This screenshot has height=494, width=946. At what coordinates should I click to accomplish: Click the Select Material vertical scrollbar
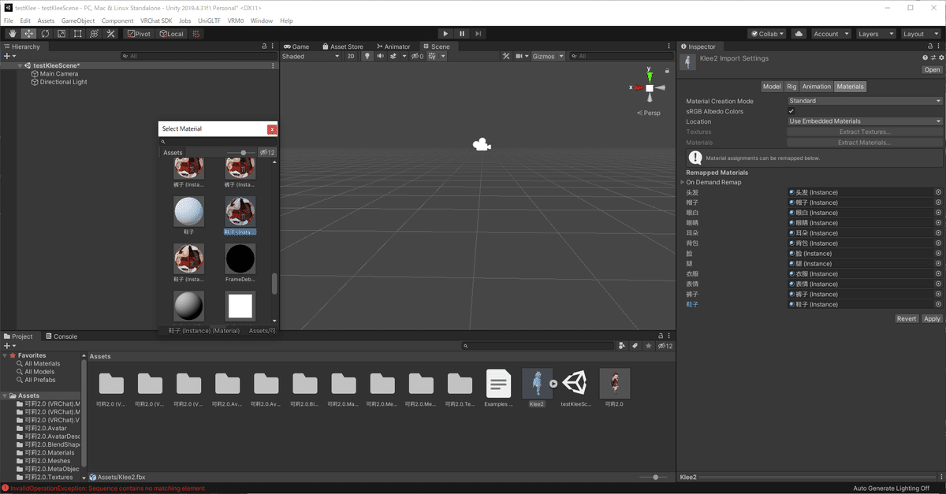coord(274,284)
